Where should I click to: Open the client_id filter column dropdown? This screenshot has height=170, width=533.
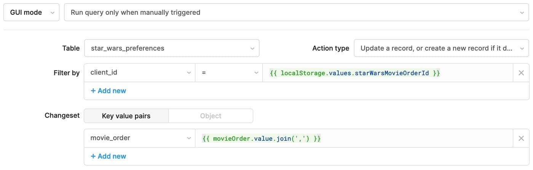click(x=139, y=73)
